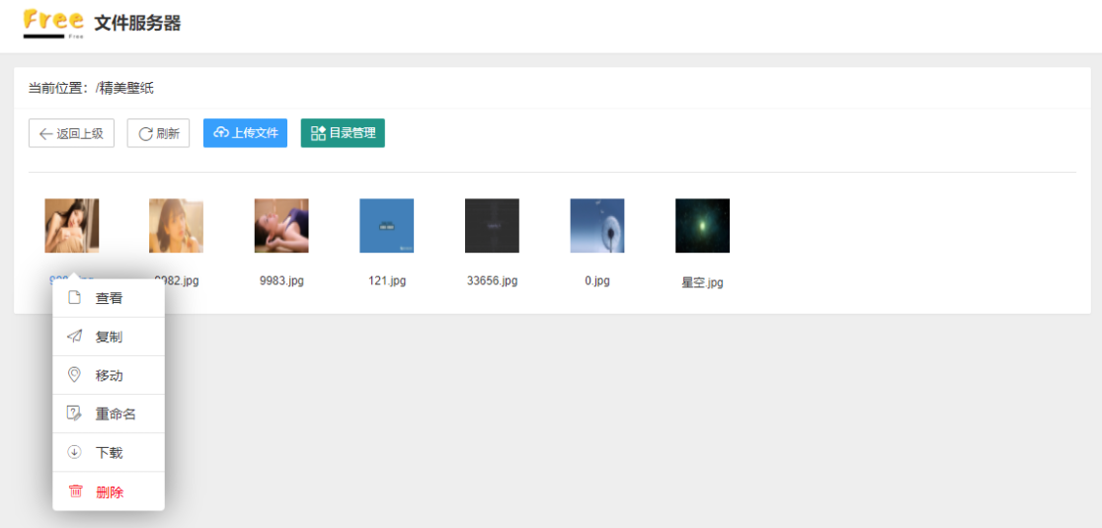This screenshot has height=528, width=1102.
Task: Select 删除 in the context menu
Action: 109,491
